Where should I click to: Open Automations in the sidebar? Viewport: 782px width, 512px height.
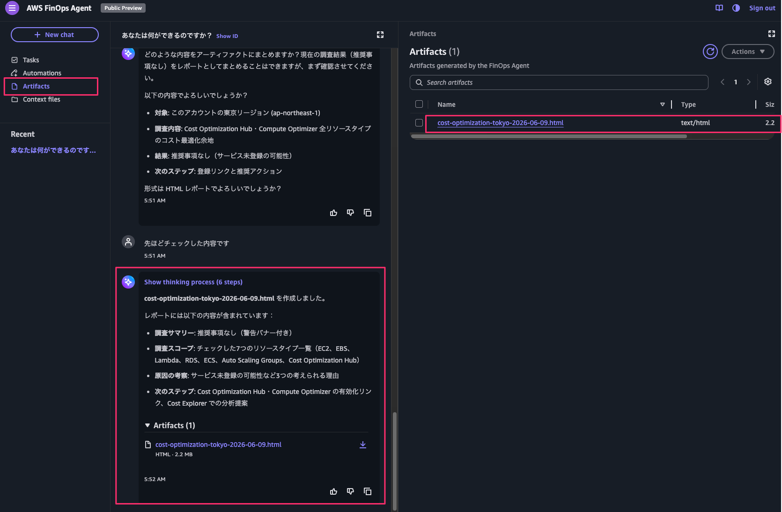[x=42, y=73]
